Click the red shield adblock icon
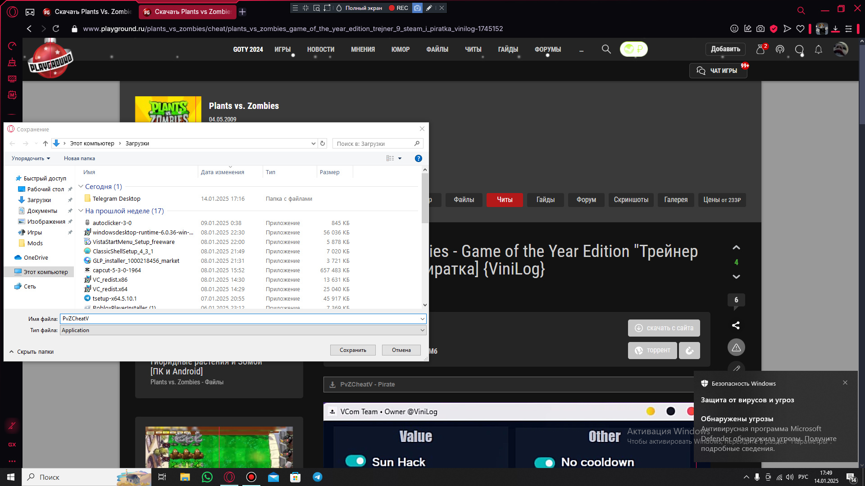This screenshot has height=486, width=865. coord(774,29)
